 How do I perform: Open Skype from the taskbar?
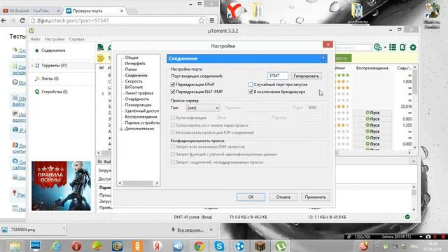(219, 246)
